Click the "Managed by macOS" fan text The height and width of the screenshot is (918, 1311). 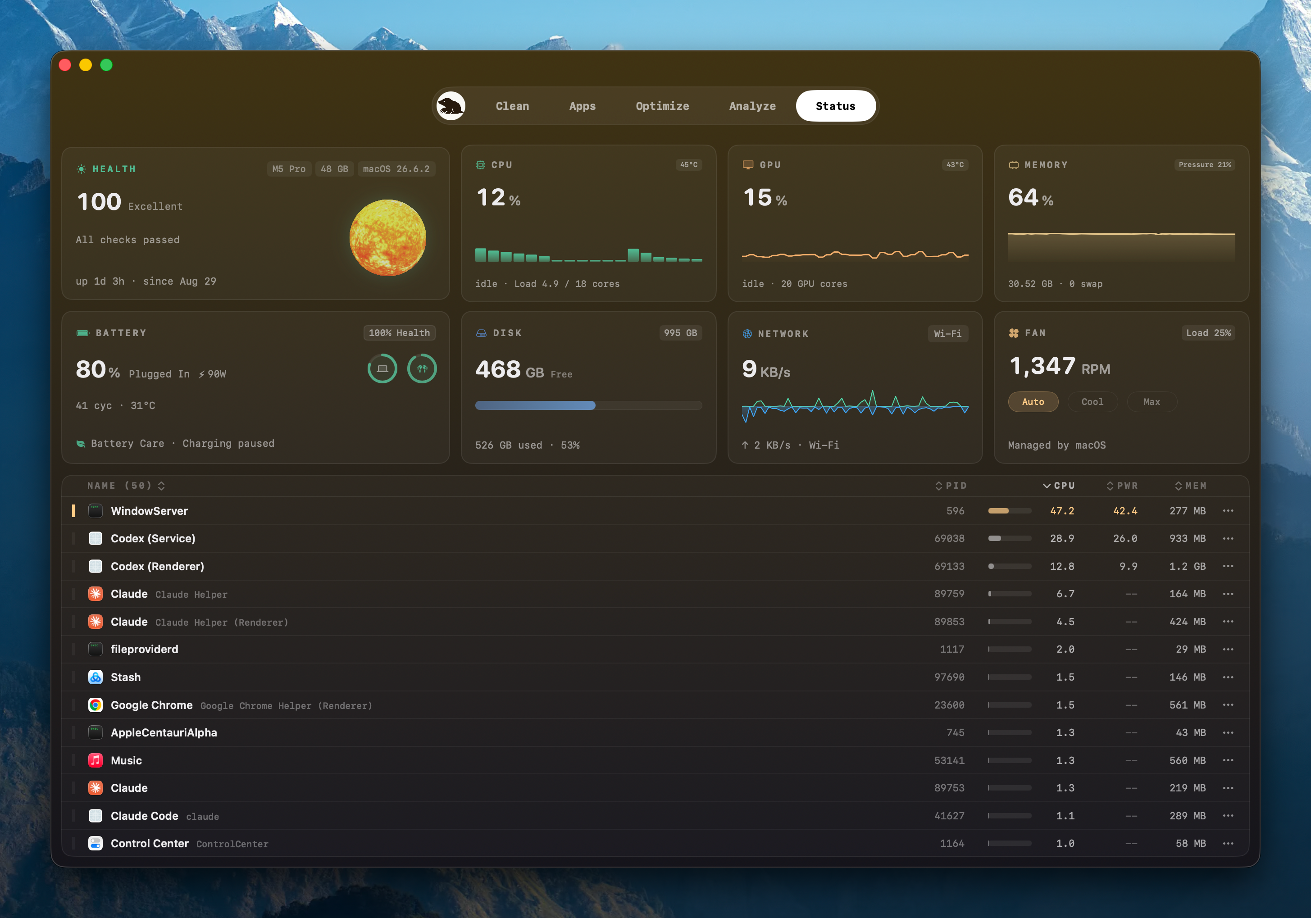tap(1057, 445)
